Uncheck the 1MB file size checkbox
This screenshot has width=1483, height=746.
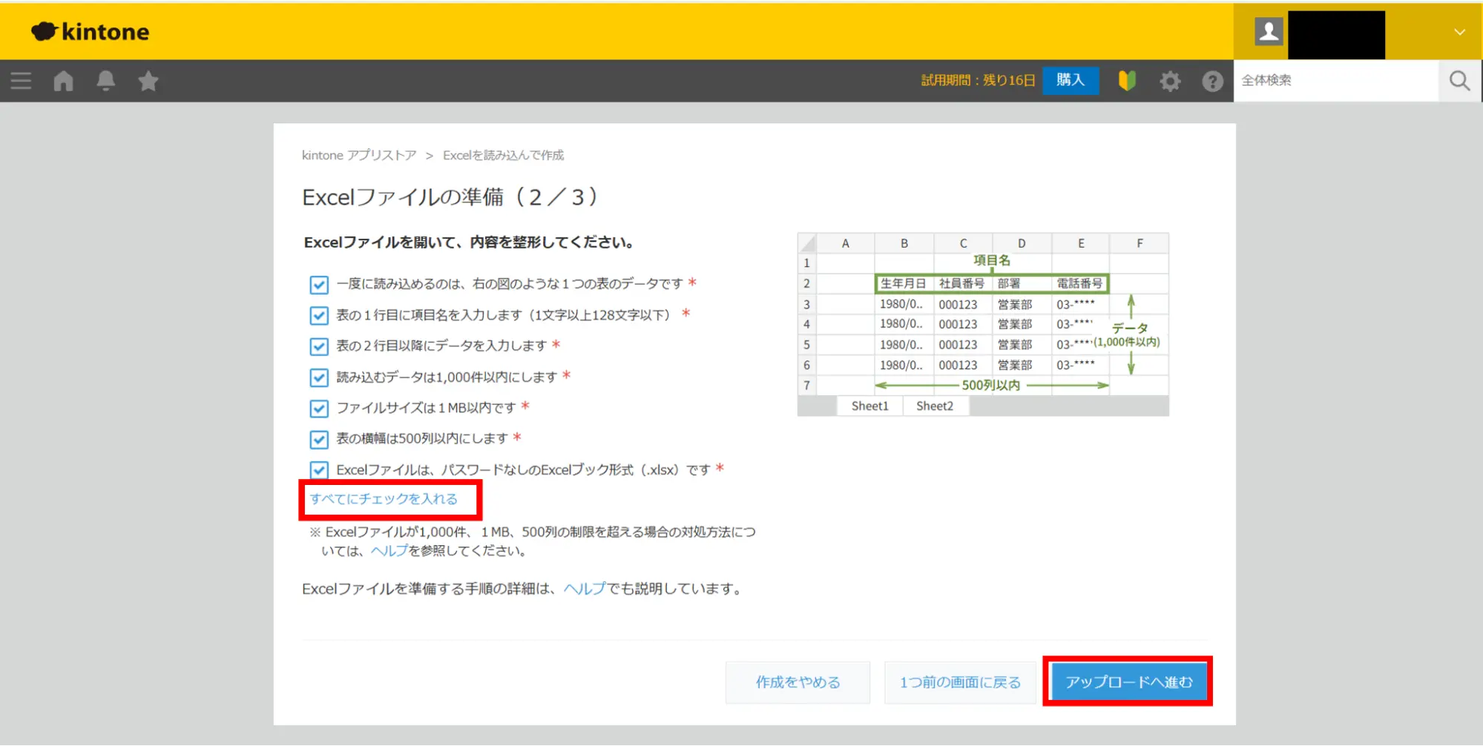click(319, 409)
